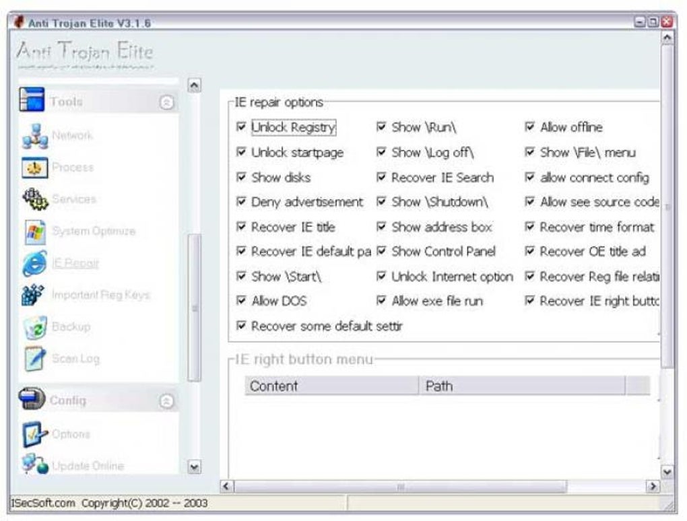Toggle Show \Shutdown\ checkbox
This screenshot has height=521, width=687.
pos(381,201)
